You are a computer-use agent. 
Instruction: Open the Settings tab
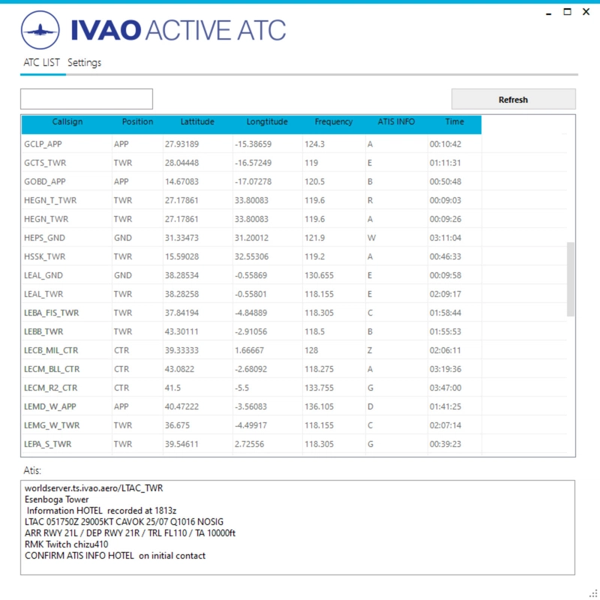coord(84,63)
